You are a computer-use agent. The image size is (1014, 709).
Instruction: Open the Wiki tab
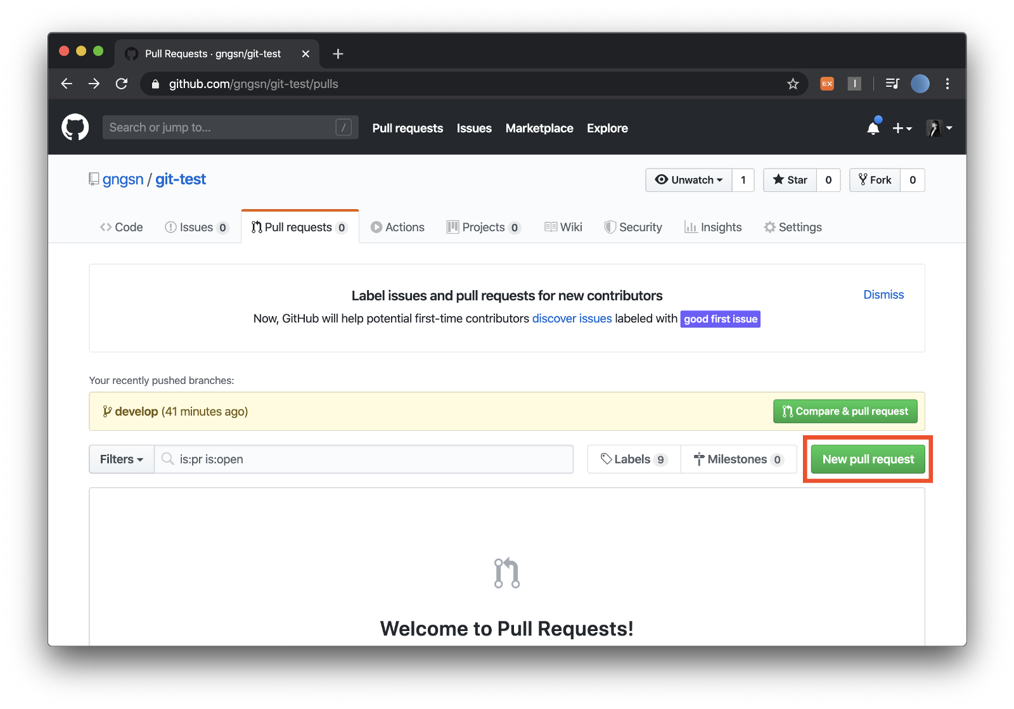point(563,227)
